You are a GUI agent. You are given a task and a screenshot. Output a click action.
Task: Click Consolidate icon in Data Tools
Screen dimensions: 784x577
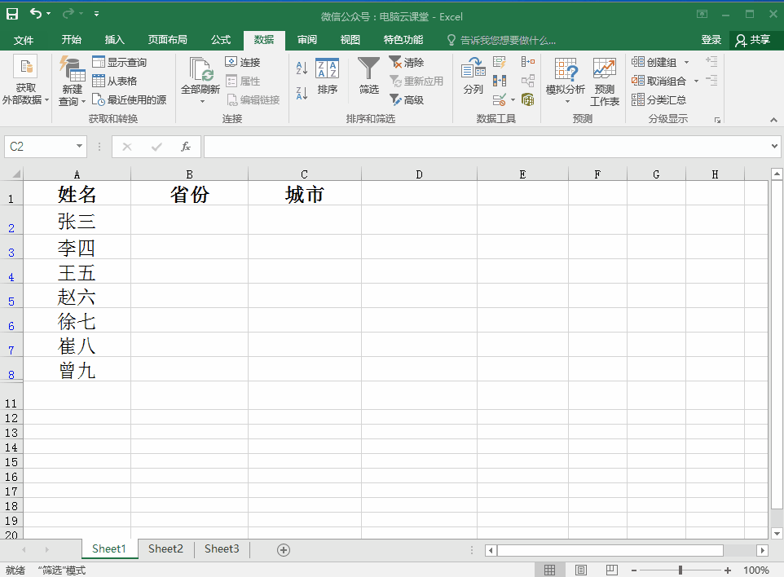[528, 62]
